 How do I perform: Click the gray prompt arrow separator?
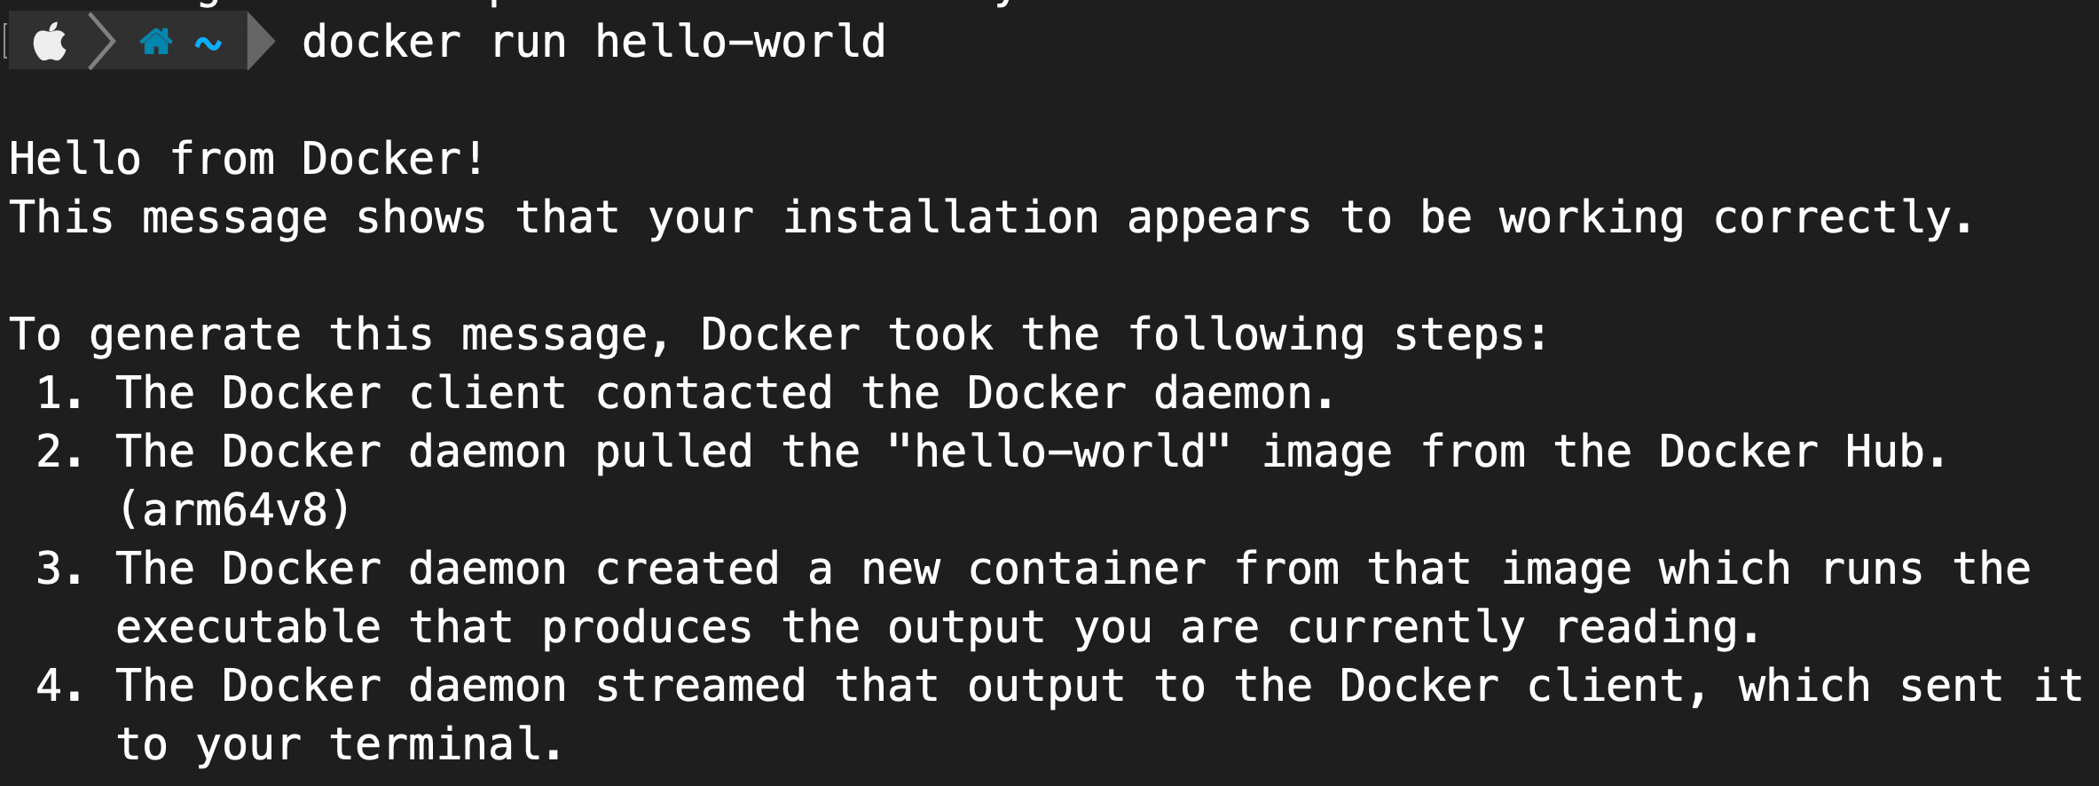click(x=261, y=41)
